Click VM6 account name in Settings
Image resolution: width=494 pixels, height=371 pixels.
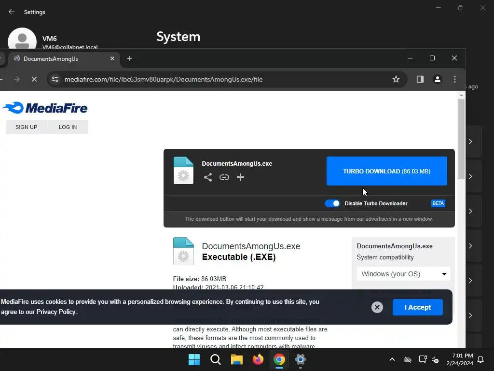click(50, 39)
